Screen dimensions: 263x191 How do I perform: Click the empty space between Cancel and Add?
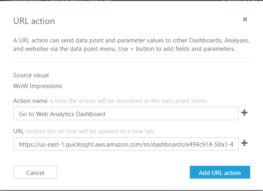pos(123,173)
